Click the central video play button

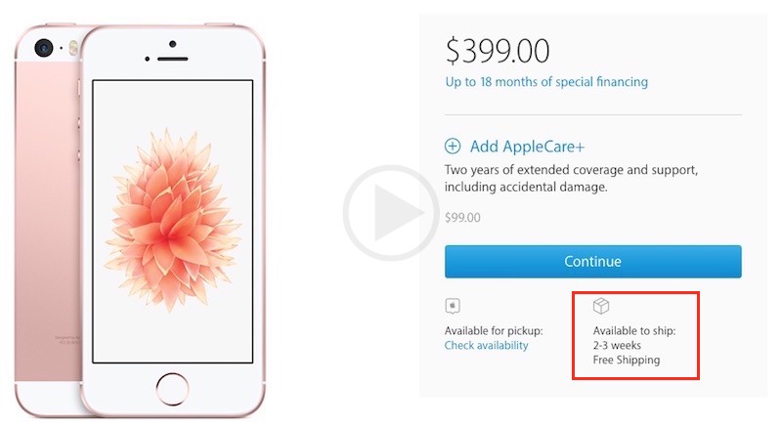pyautogui.click(x=391, y=213)
